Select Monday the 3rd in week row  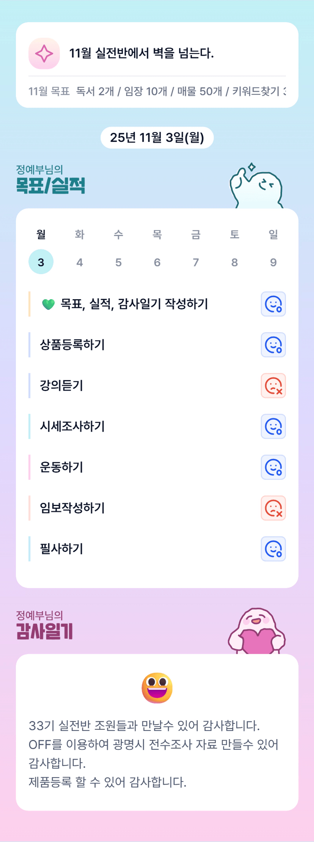coord(41,262)
